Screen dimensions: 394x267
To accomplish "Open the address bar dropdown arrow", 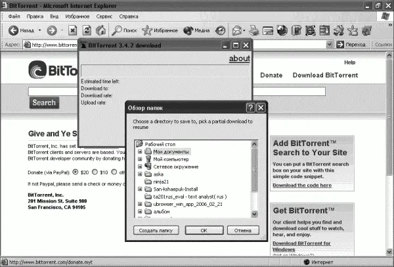I will click(x=330, y=45).
